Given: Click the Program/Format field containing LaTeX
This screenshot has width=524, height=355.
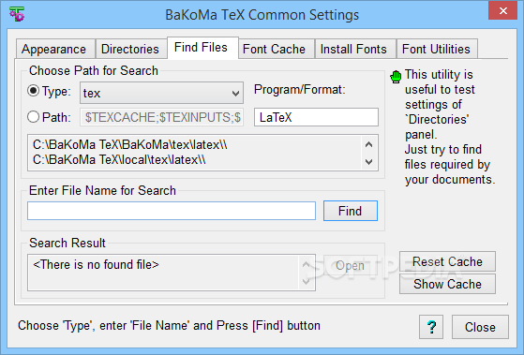Looking at the screenshot, I should [316, 117].
